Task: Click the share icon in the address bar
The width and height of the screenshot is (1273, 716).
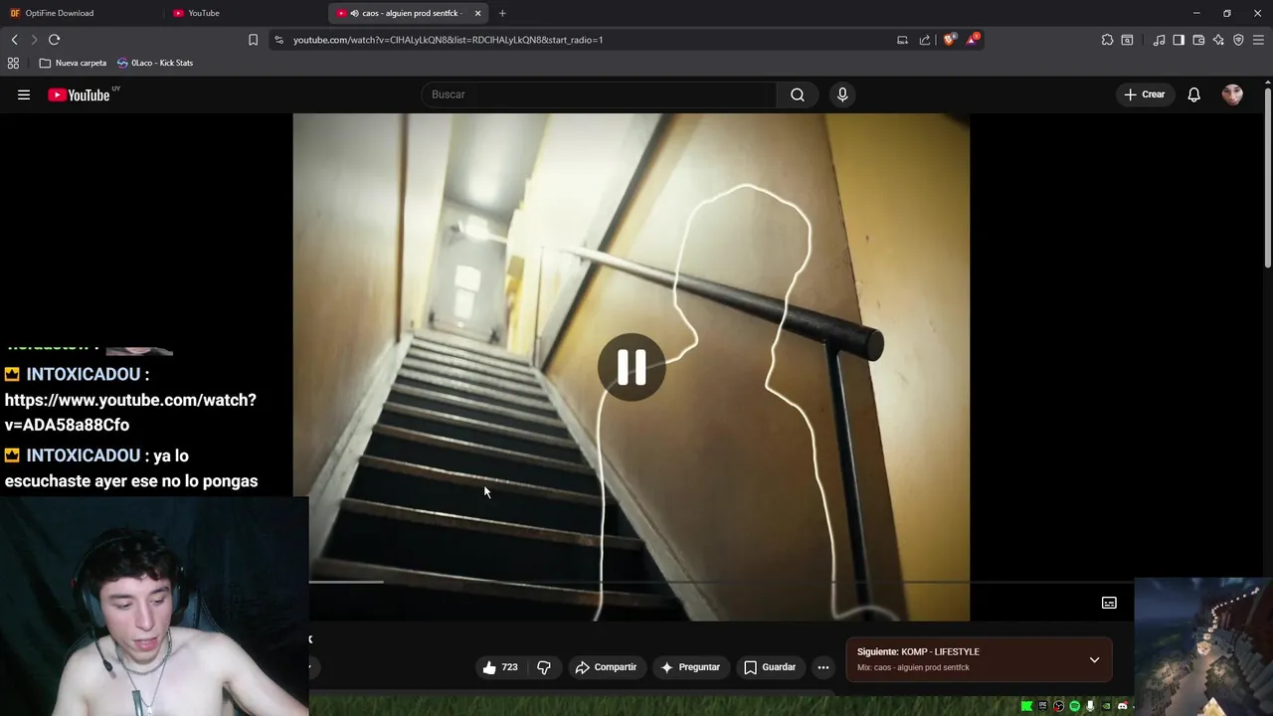Action: point(925,40)
